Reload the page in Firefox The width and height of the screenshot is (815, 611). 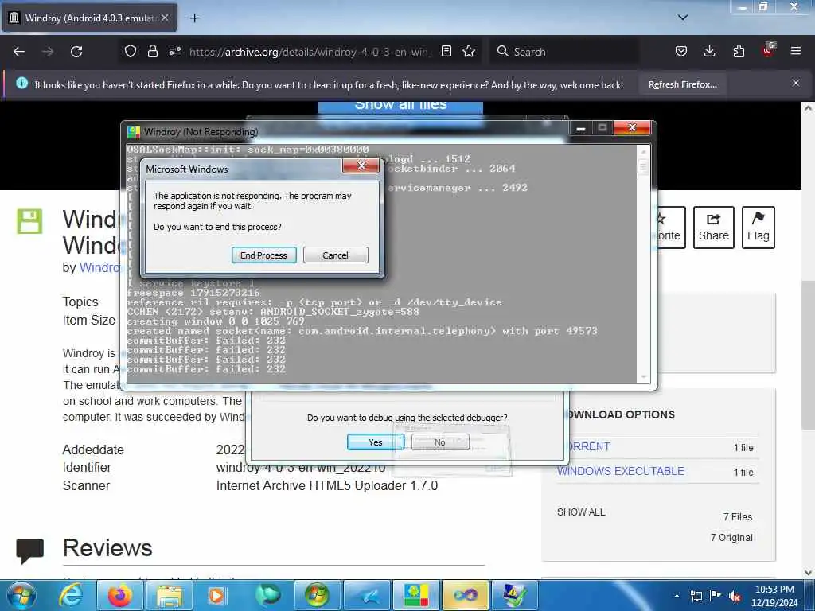76,52
